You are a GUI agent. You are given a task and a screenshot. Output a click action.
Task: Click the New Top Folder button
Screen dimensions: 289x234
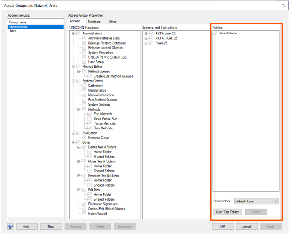[x=228, y=212]
